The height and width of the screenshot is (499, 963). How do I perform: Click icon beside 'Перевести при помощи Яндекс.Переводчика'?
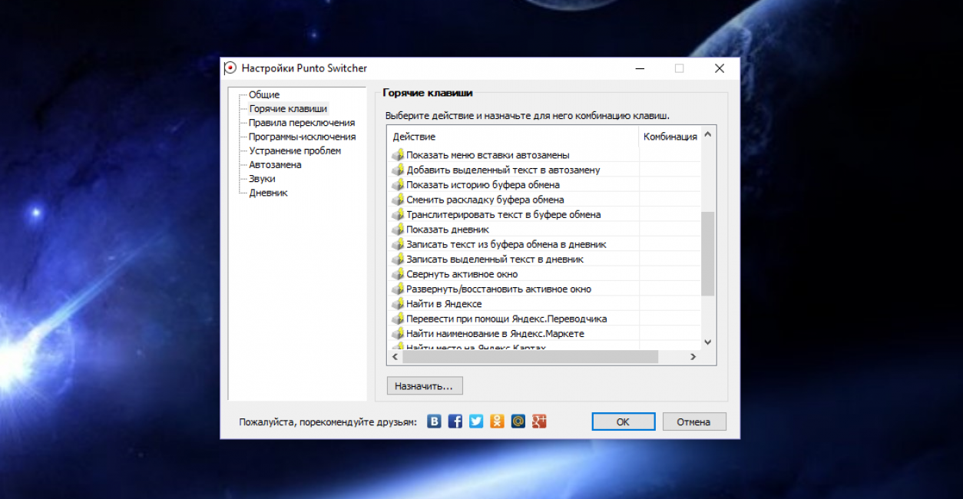[398, 319]
